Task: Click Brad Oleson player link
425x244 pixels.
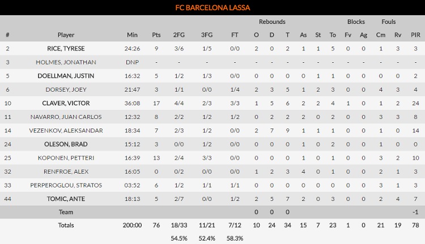Action: (x=66, y=144)
